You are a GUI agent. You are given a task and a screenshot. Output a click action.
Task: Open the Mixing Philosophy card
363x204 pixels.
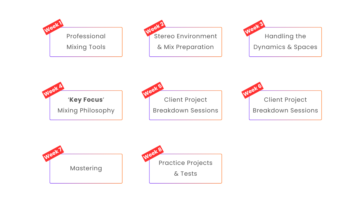click(x=86, y=105)
